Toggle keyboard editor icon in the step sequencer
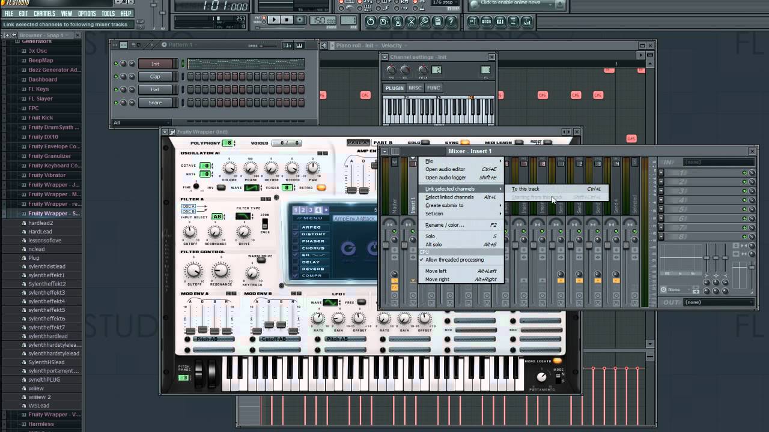This screenshot has height=432, width=769. [299, 45]
